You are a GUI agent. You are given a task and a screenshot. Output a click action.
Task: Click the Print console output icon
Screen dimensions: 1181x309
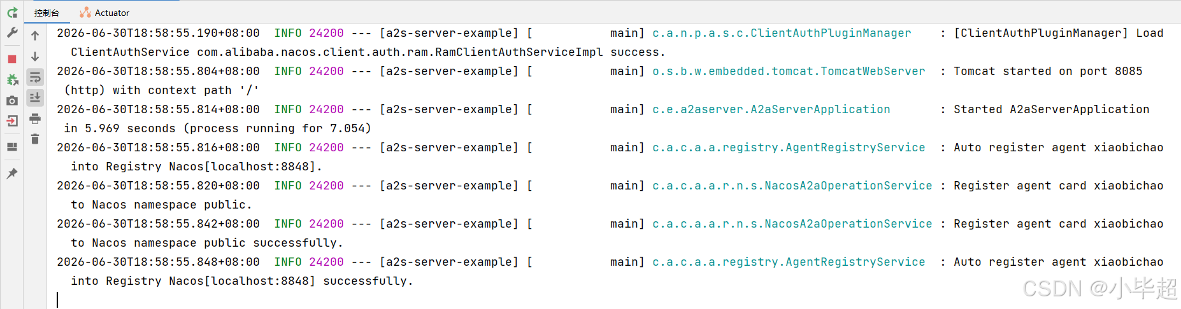[x=35, y=119]
